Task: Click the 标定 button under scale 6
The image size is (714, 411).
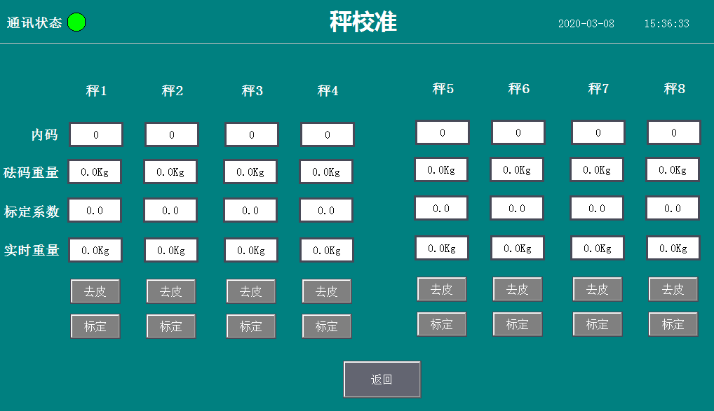Action: (x=517, y=324)
